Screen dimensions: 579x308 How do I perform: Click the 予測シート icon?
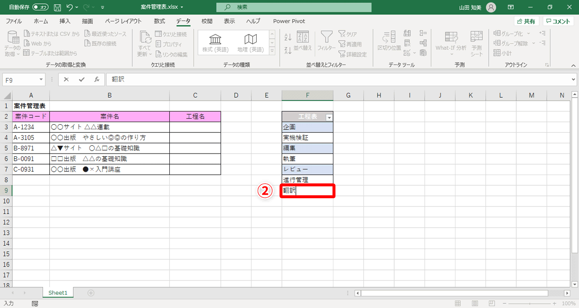pyautogui.click(x=476, y=42)
